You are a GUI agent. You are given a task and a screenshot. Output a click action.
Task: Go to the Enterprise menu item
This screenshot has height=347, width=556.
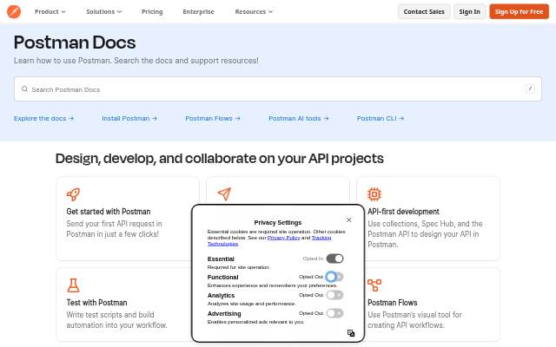tap(198, 11)
